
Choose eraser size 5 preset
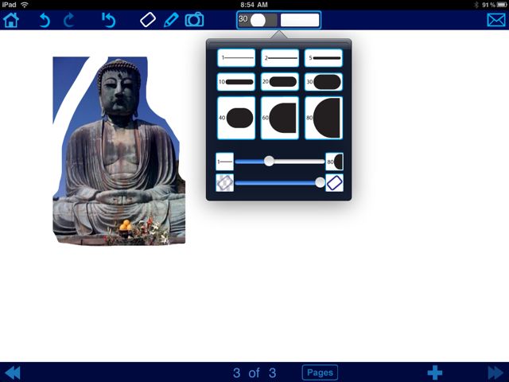point(324,58)
